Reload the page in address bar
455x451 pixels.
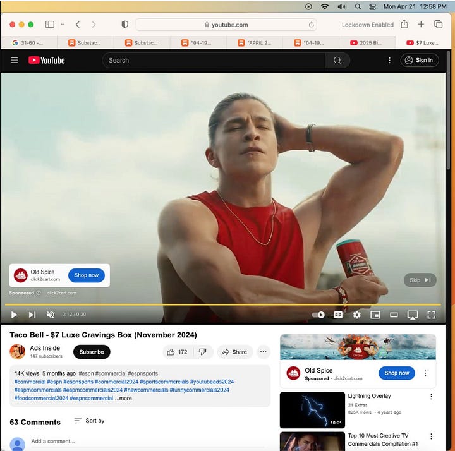(311, 25)
